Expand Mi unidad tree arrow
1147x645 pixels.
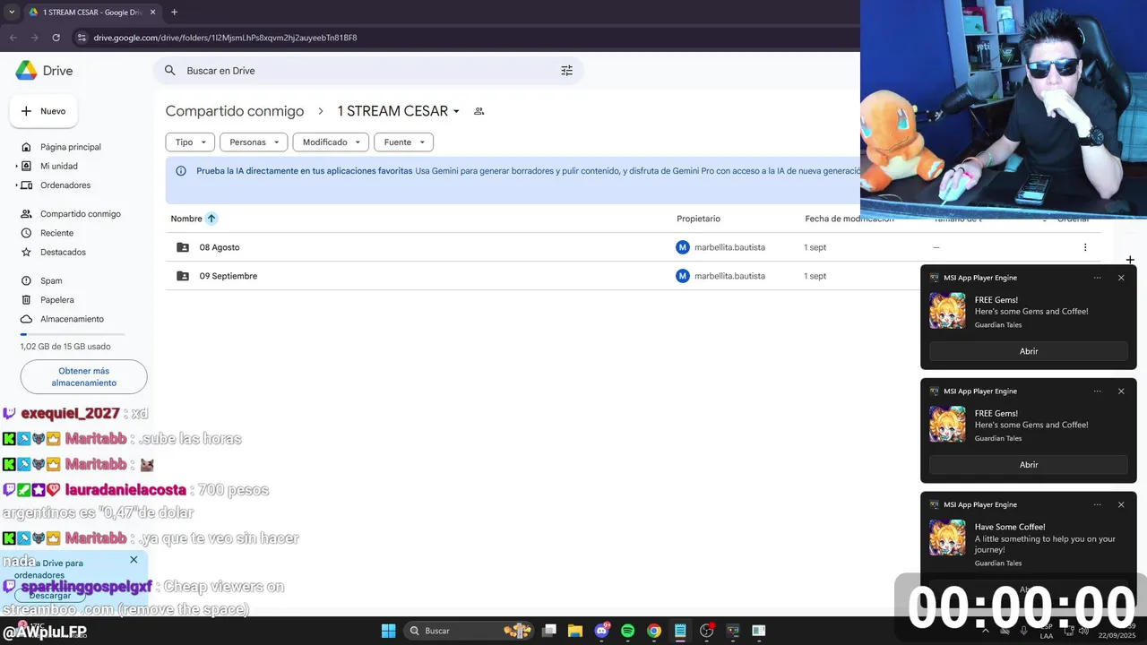tap(17, 166)
